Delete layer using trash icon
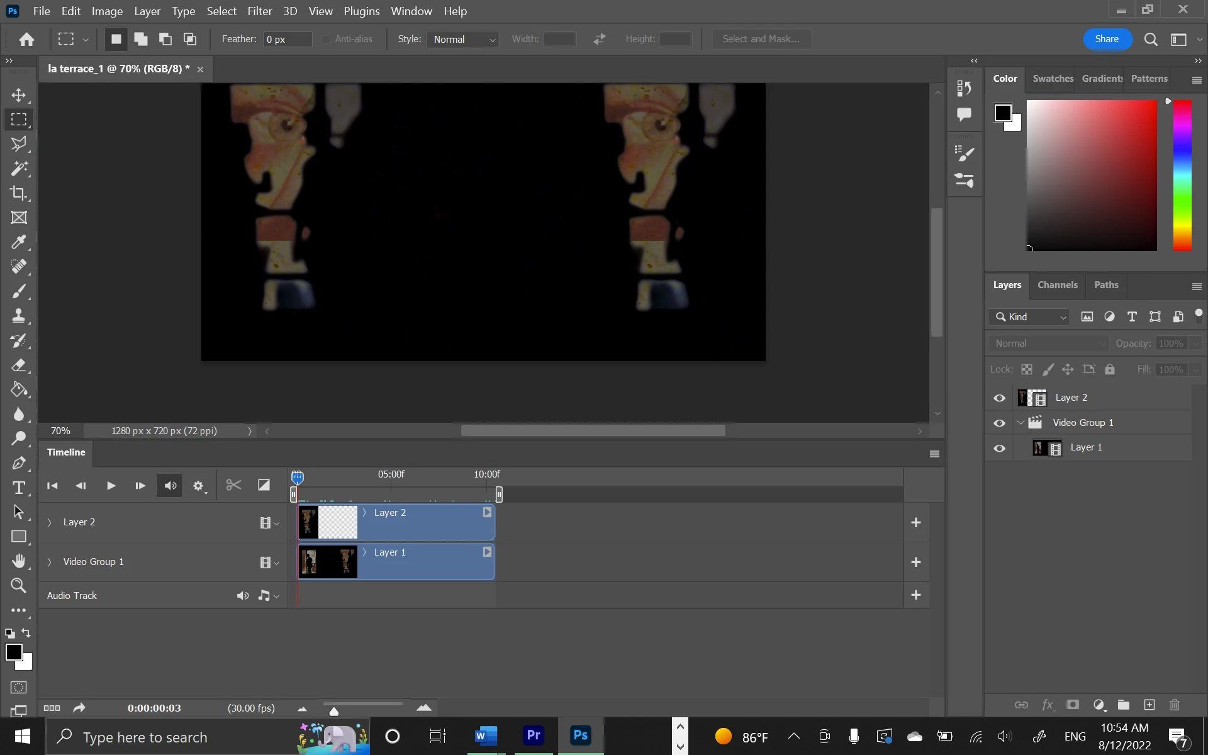Image resolution: width=1208 pixels, height=755 pixels. click(x=1174, y=705)
